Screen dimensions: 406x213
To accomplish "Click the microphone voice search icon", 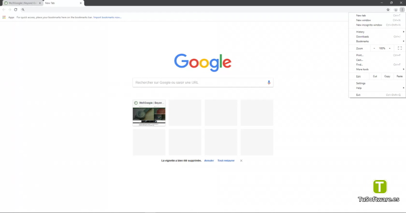I will (x=269, y=82).
